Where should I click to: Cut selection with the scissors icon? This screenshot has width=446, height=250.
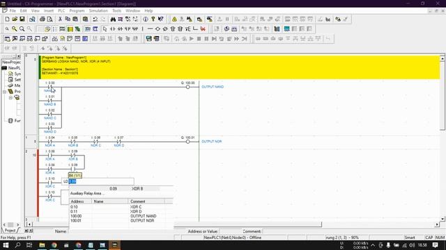[x=60, y=19]
